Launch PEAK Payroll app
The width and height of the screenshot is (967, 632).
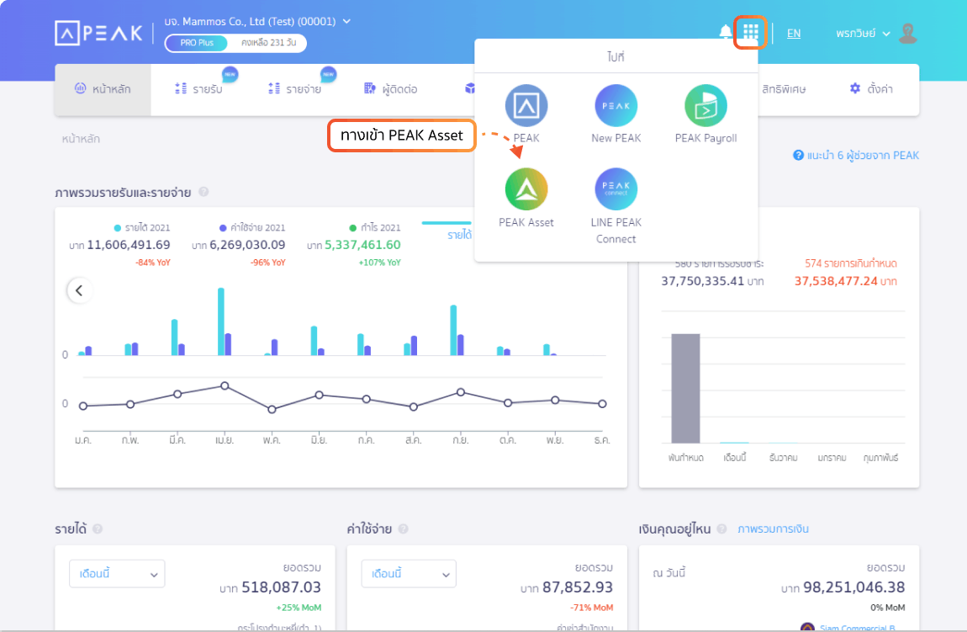point(705,106)
